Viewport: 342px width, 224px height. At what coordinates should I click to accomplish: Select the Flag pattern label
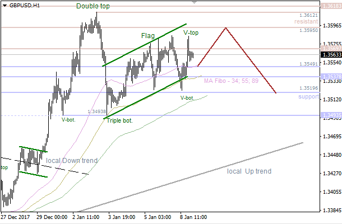click(148, 36)
